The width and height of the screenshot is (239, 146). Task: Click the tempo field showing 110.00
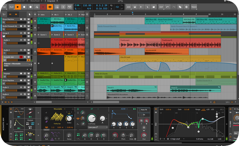tap(87, 5)
